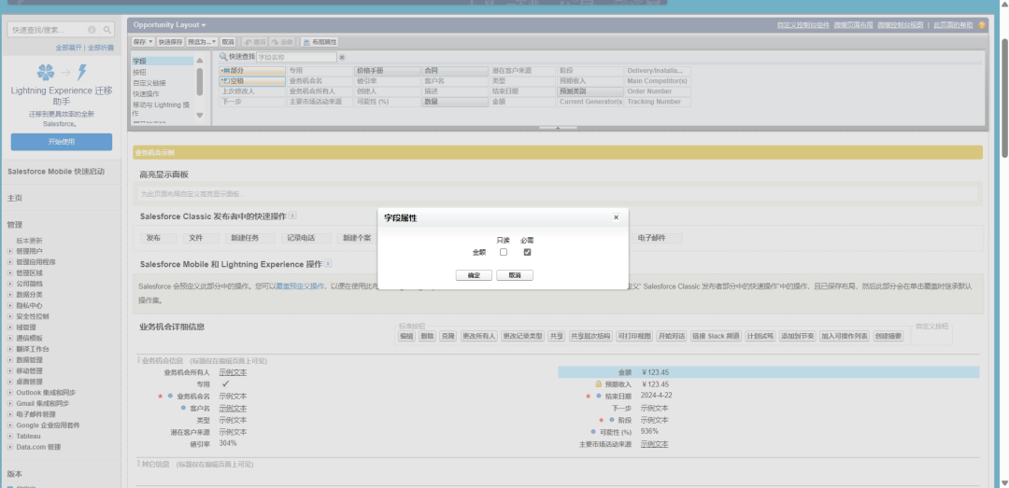The height and width of the screenshot is (488, 1009).
Task: Click the palette list up arrow
Action: click(200, 61)
